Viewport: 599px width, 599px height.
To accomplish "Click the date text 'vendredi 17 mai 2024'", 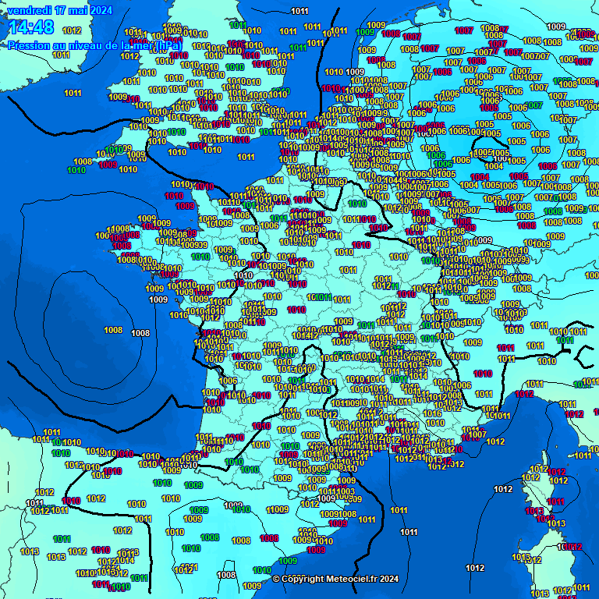I will (59, 10).
